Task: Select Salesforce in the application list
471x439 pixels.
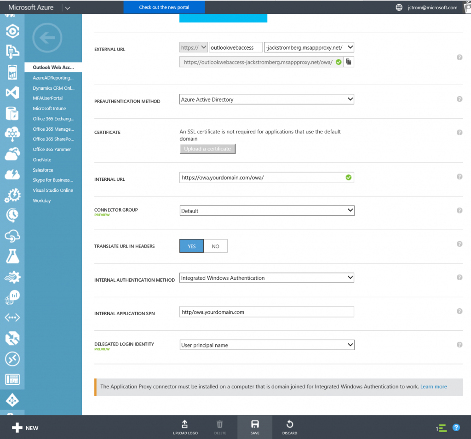Action: pos(43,170)
